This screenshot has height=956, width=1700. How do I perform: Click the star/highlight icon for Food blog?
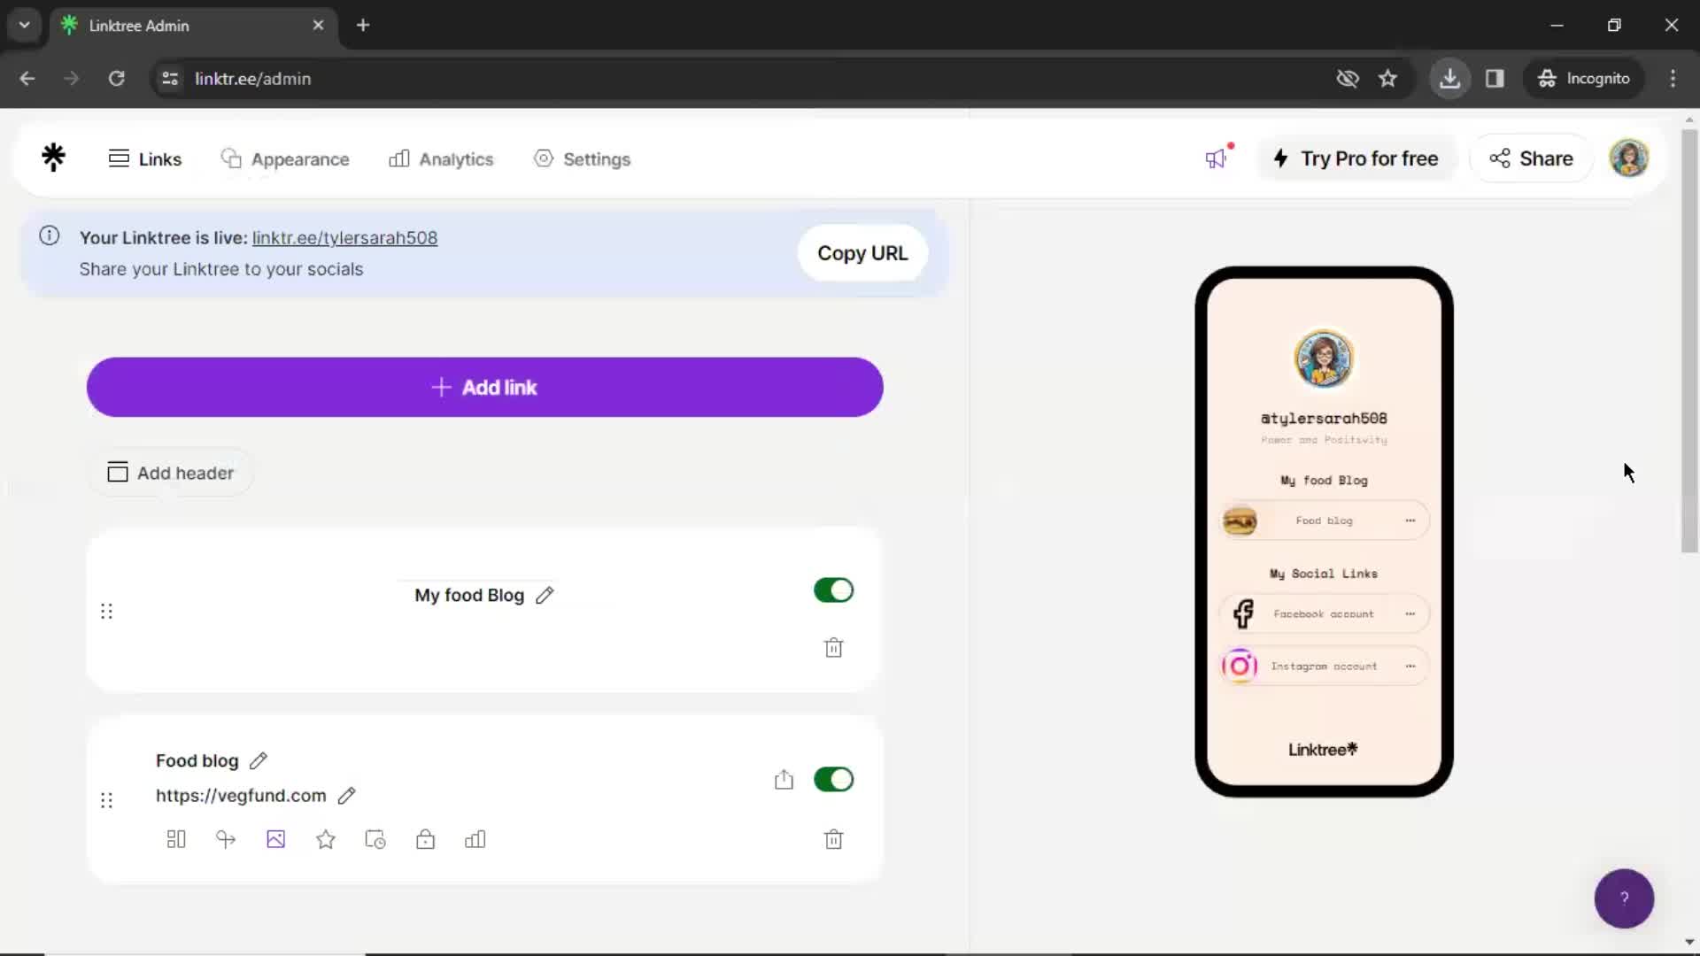click(326, 839)
